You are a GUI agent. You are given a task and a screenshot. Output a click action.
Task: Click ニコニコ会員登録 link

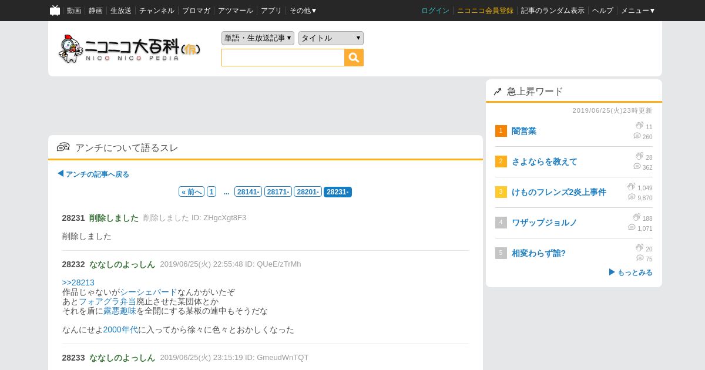(x=485, y=11)
